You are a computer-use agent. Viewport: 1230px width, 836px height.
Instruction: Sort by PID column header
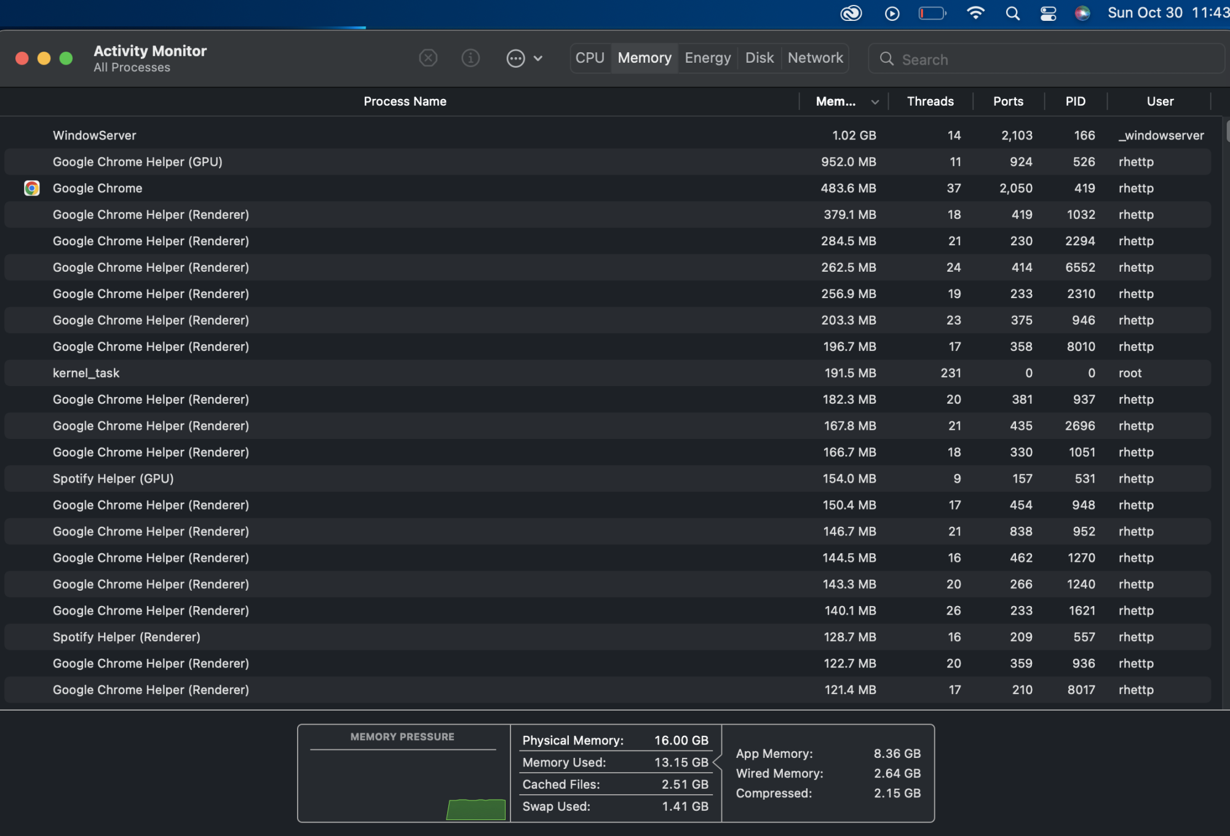pos(1075,101)
